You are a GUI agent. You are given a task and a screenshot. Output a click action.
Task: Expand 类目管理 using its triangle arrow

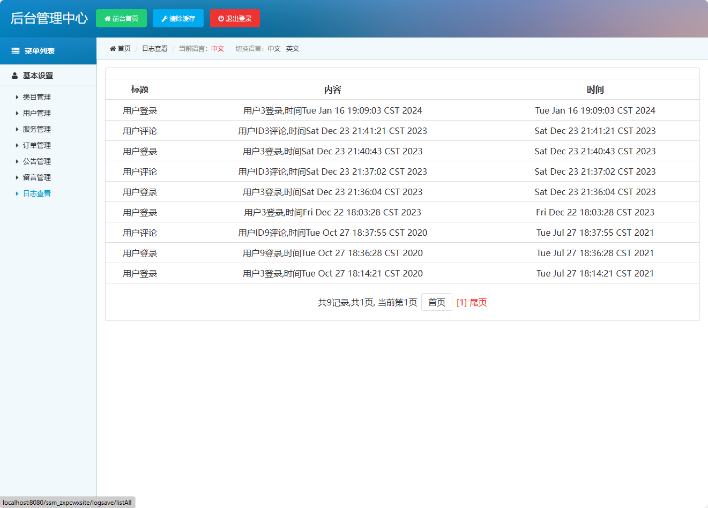(16, 97)
